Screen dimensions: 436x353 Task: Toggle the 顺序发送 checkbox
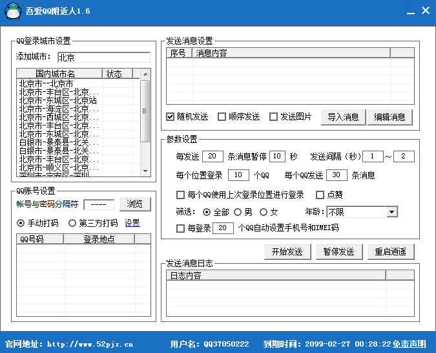point(222,117)
